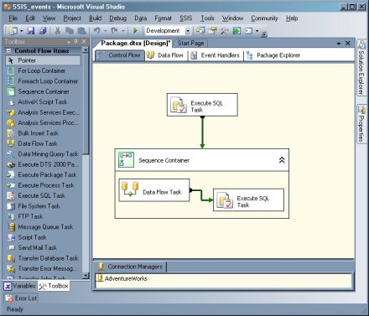Image resolution: width=369 pixels, height=316 pixels.
Task: Open the Debug menu
Action: pyautogui.click(x=117, y=18)
